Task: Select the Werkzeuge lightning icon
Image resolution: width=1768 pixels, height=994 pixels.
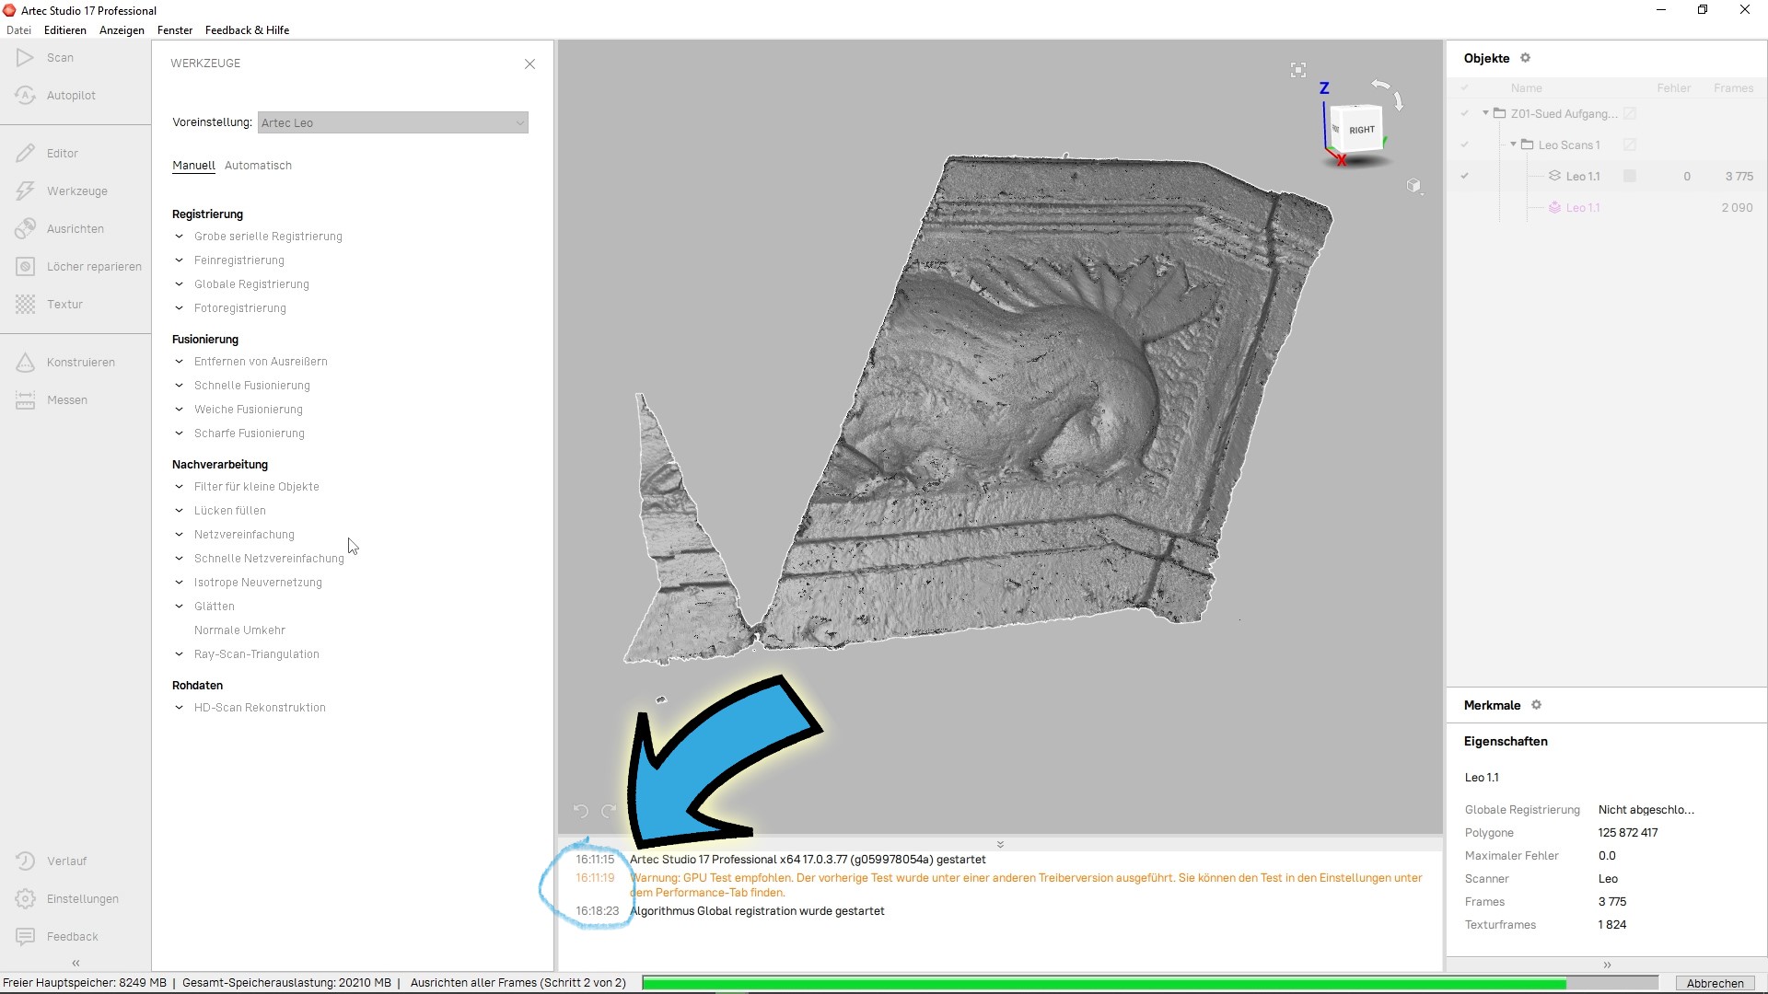Action: pyautogui.click(x=25, y=191)
